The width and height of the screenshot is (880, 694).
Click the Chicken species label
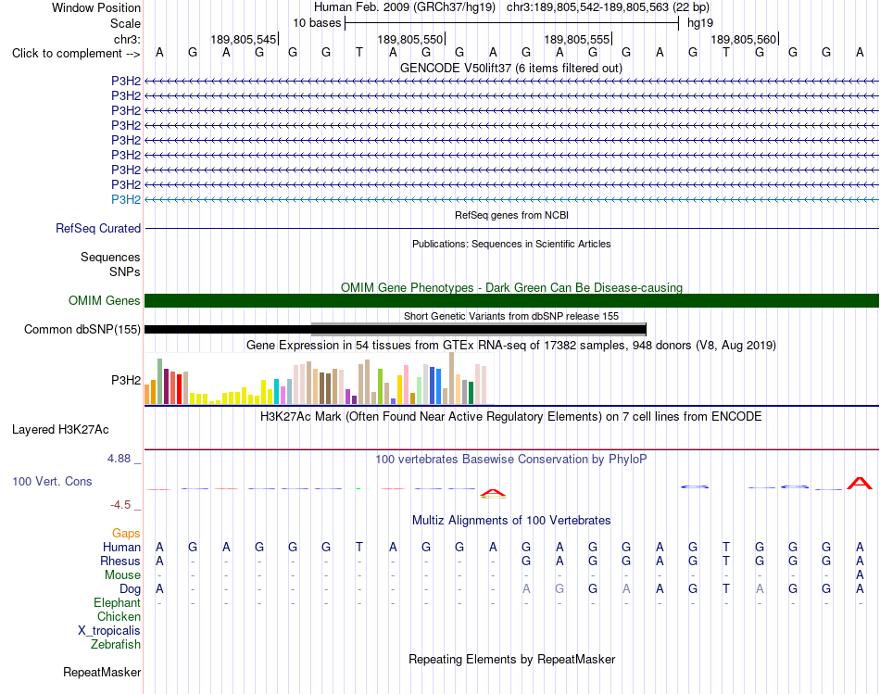pos(119,616)
